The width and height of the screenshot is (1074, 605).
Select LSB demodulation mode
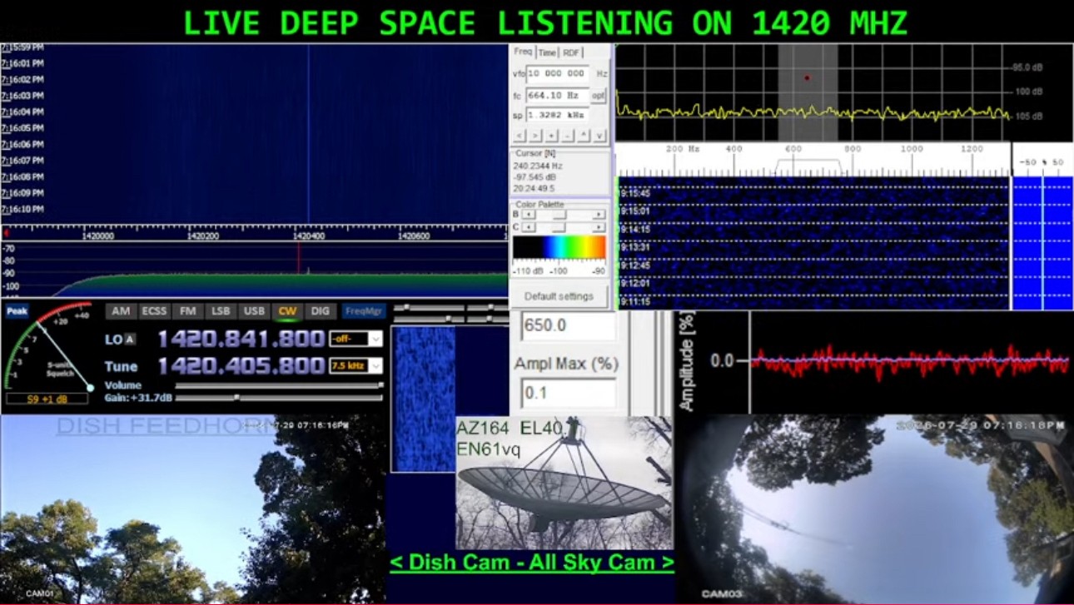221,311
